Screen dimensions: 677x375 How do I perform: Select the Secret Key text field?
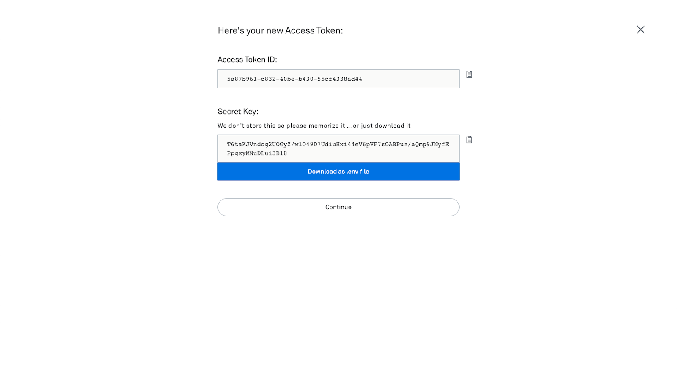pos(338,148)
